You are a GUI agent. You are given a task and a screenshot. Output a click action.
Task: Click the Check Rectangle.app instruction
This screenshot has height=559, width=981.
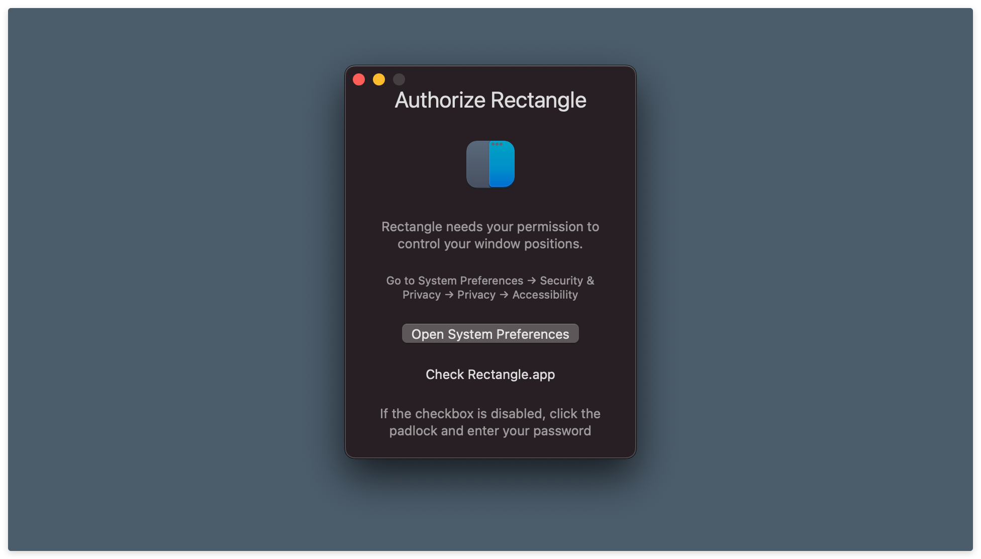(x=490, y=374)
